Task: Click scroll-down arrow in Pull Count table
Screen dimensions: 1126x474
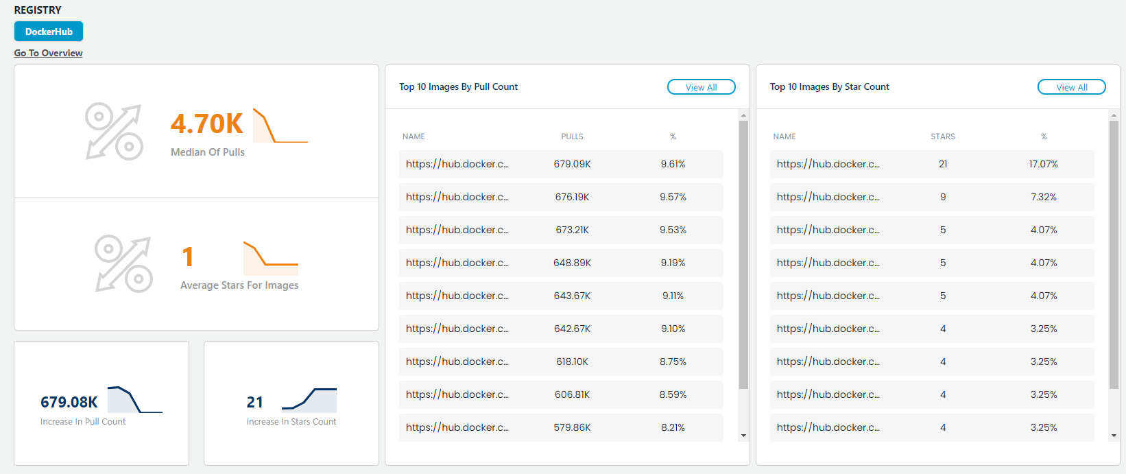Action: [743, 436]
